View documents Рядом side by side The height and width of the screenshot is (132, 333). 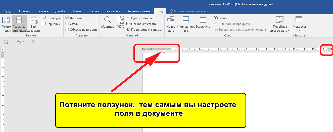(220, 18)
